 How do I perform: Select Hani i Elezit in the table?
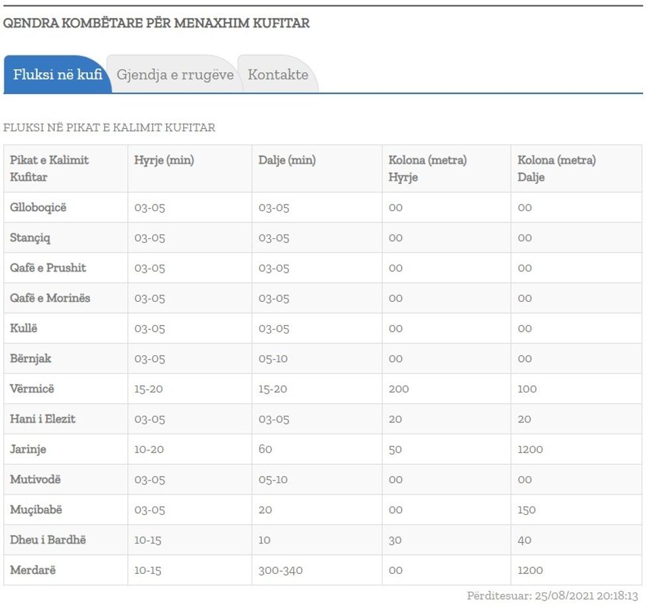pyautogui.click(x=42, y=419)
